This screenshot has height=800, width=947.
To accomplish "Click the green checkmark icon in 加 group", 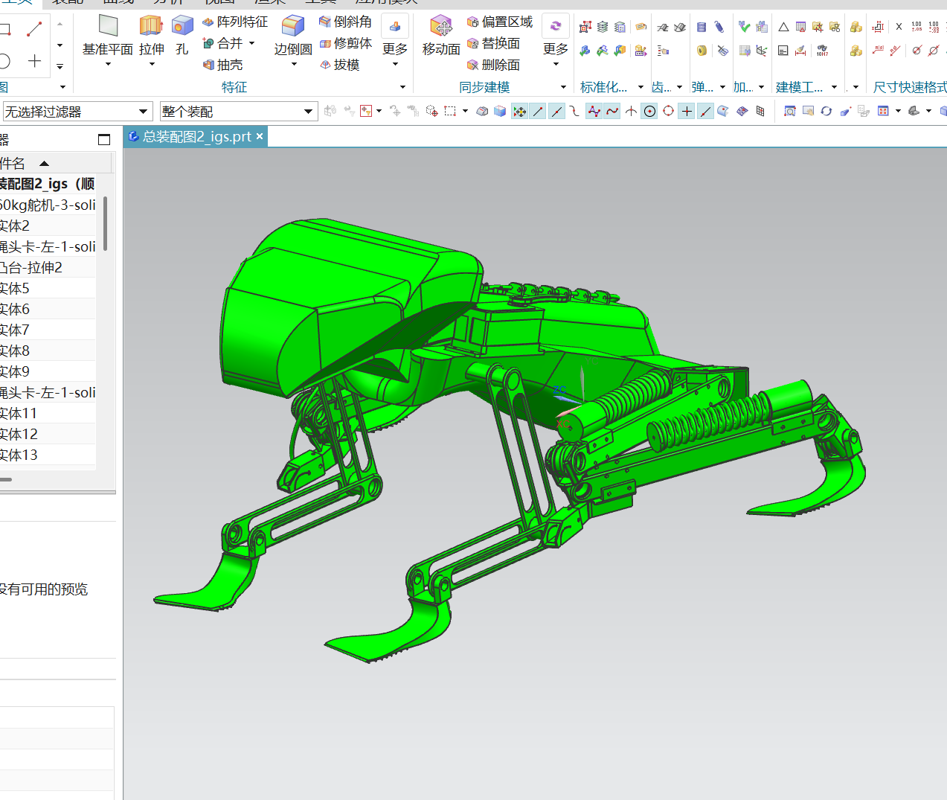I will tap(744, 27).
